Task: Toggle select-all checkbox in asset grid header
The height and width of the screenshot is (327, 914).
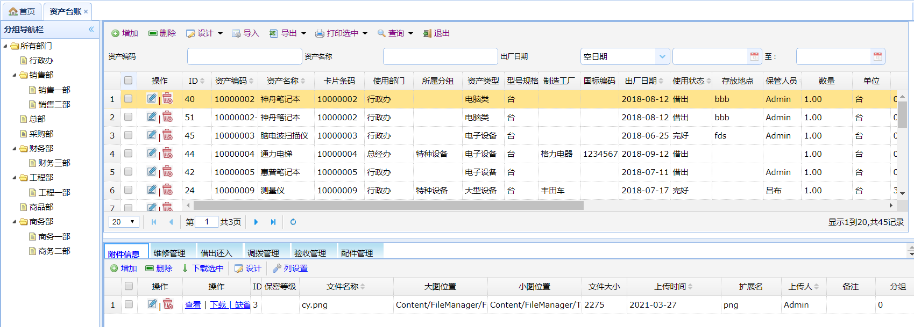Action: pyautogui.click(x=128, y=81)
